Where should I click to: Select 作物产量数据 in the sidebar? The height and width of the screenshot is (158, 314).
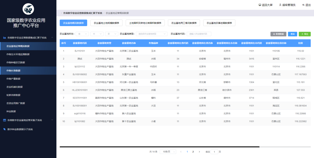[14, 79]
